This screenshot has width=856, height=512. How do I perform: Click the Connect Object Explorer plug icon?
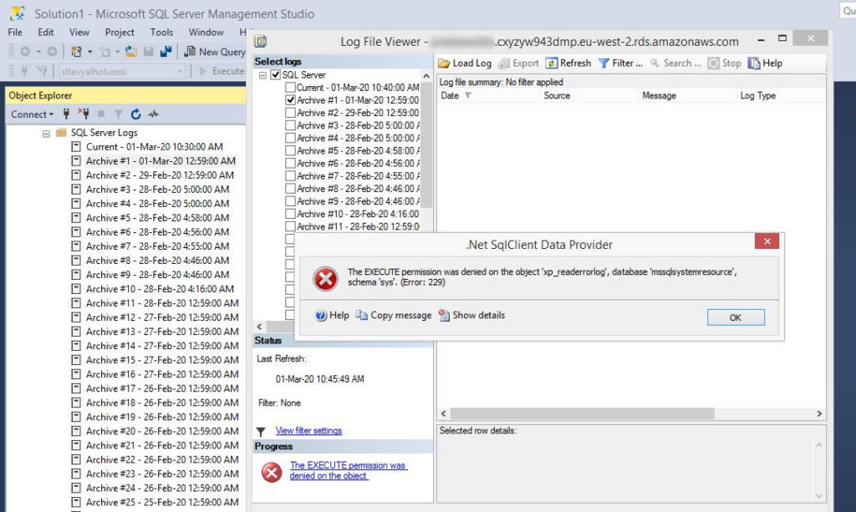[x=66, y=114]
